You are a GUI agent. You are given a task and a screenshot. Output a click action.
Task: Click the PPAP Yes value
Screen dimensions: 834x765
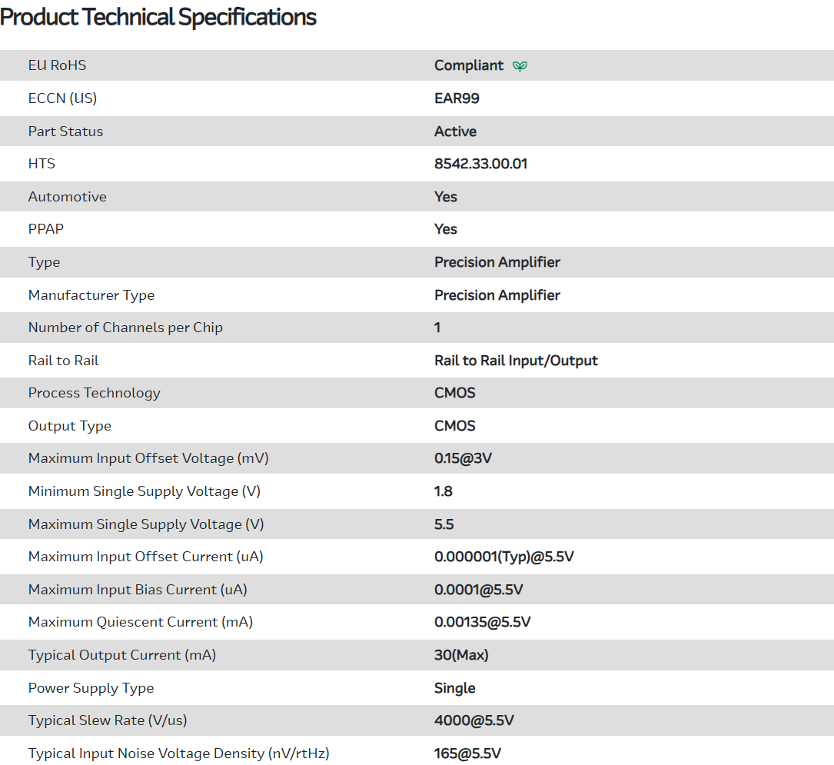[x=446, y=229]
